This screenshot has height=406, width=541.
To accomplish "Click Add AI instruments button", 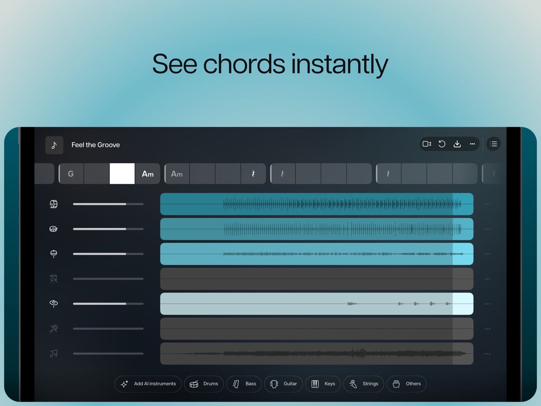I will tap(148, 384).
